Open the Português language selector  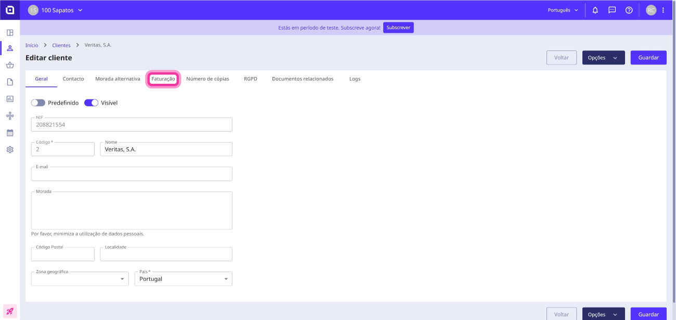[x=563, y=10]
